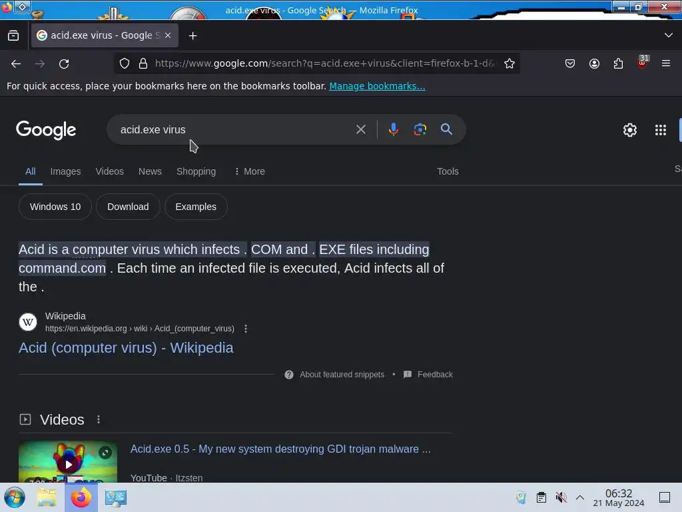Select the All results tab
The height and width of the screenshot is (512, 682).
click(31, 171)
